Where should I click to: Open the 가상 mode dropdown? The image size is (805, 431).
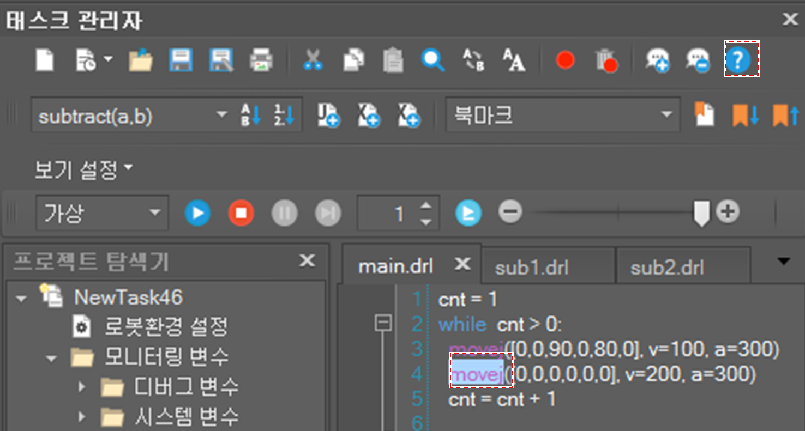154,213
